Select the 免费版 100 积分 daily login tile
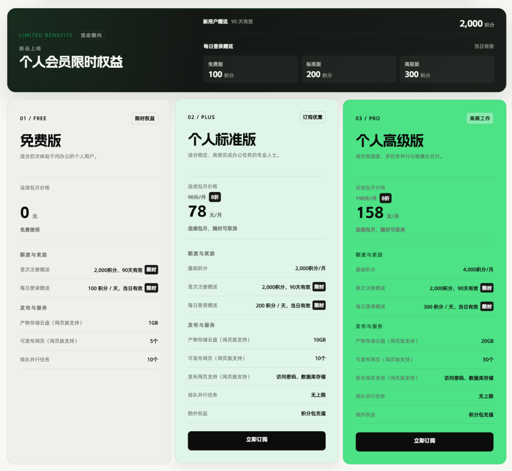 (250, 69)
